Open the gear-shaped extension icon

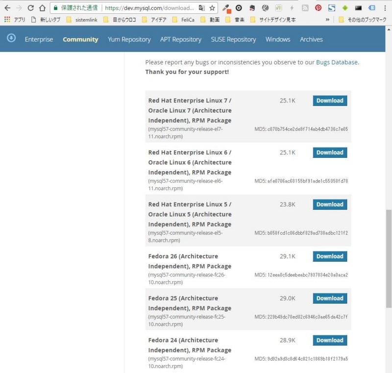point(238,8)
